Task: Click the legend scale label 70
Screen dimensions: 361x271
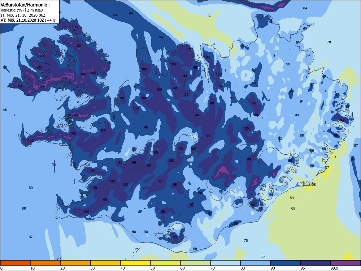Action: click(x=213, y=268)
